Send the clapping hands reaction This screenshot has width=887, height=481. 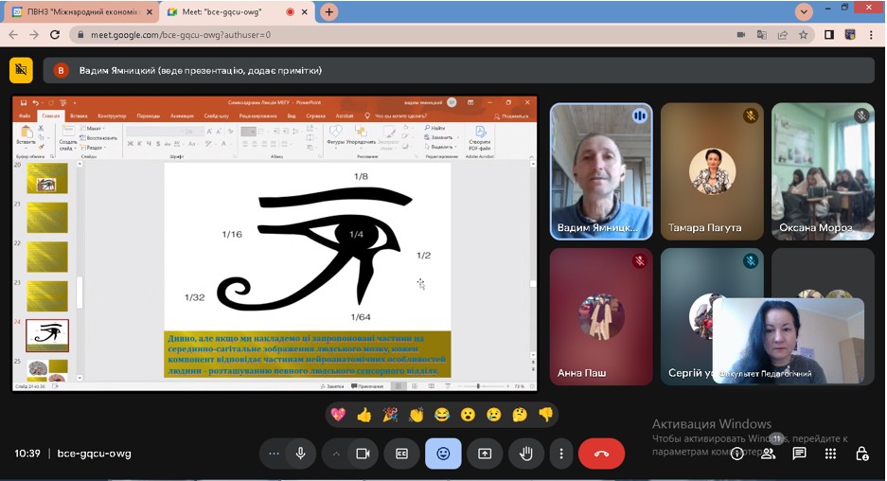417,415
